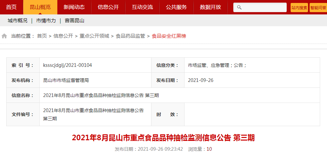The height and width of the screenshot is (154, 327).
Task: Click the 时 效 label cell
Action: pyautogui.click(x=168, y=114)
